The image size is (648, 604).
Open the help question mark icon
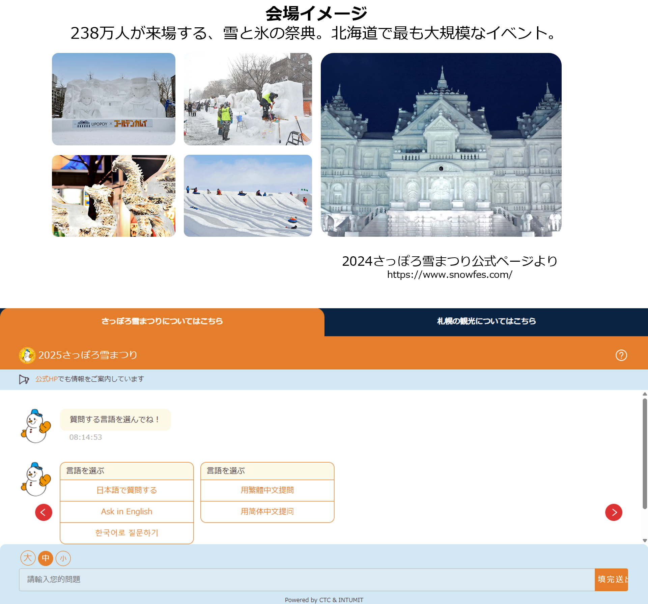(x=621, y=355)
